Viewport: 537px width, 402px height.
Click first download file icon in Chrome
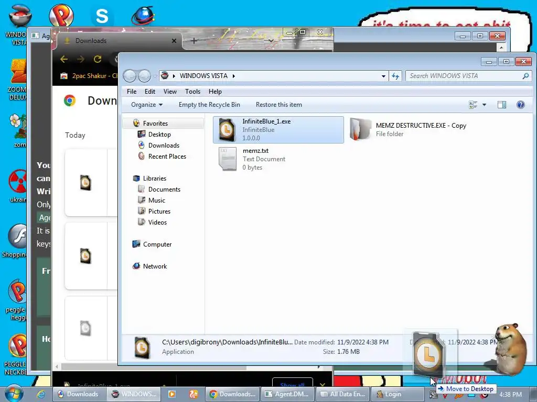point(85,183)
